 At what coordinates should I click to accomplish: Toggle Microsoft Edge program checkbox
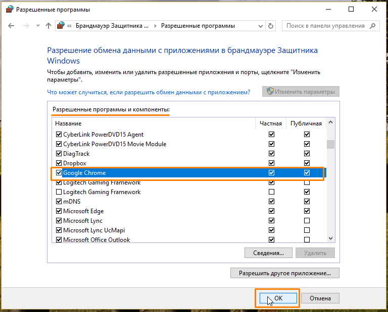pyautogui.click(x=59, y=211)
